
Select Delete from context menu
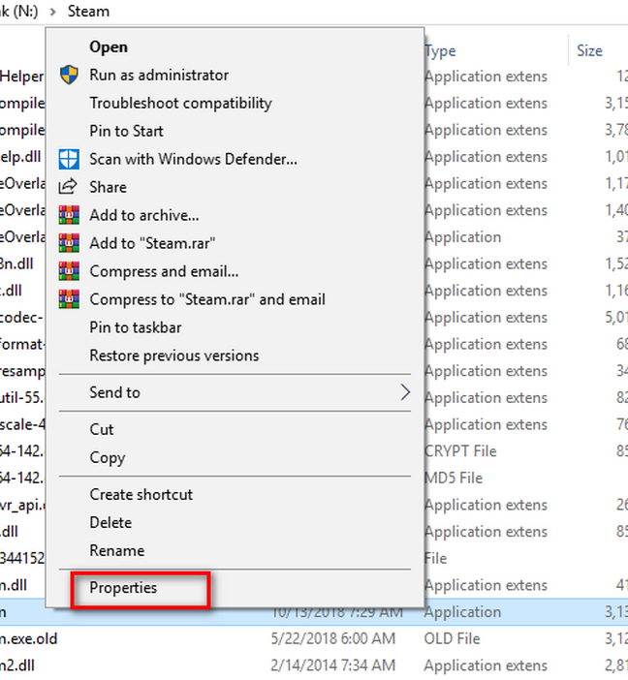click(110, 522)
